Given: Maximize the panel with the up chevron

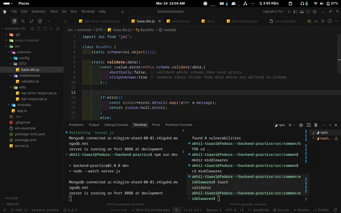Looking at the screenshot, I should [x=330, y=125].
